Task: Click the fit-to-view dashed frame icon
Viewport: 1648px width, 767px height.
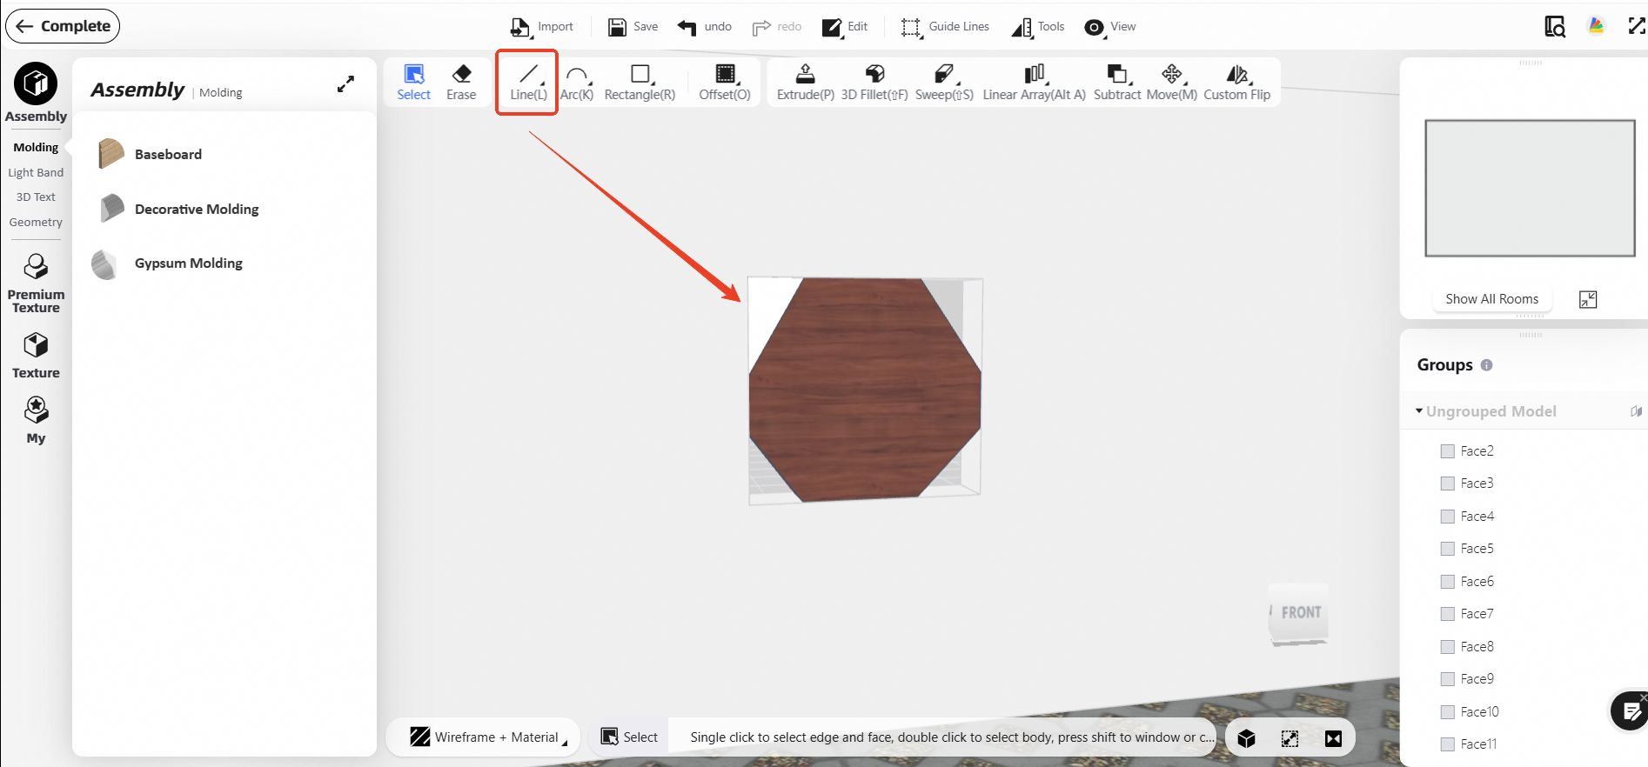Action: tap(1290, 738)
